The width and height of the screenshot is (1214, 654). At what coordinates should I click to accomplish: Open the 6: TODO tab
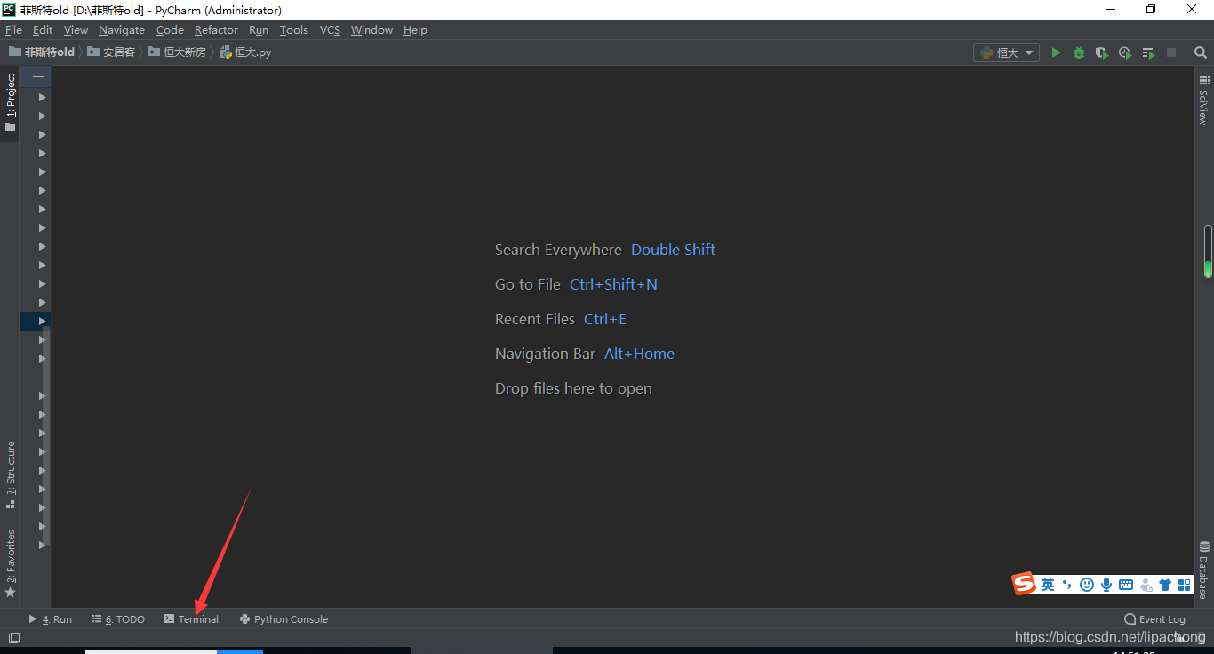(x=118, y=619)
